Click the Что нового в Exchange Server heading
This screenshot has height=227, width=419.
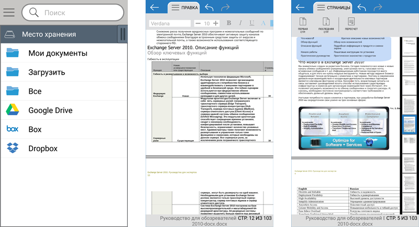[x=332, y=62]
